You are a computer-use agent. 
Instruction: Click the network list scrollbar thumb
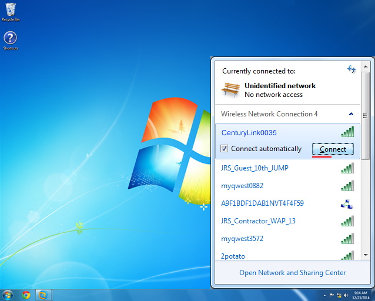pos(365,116)
